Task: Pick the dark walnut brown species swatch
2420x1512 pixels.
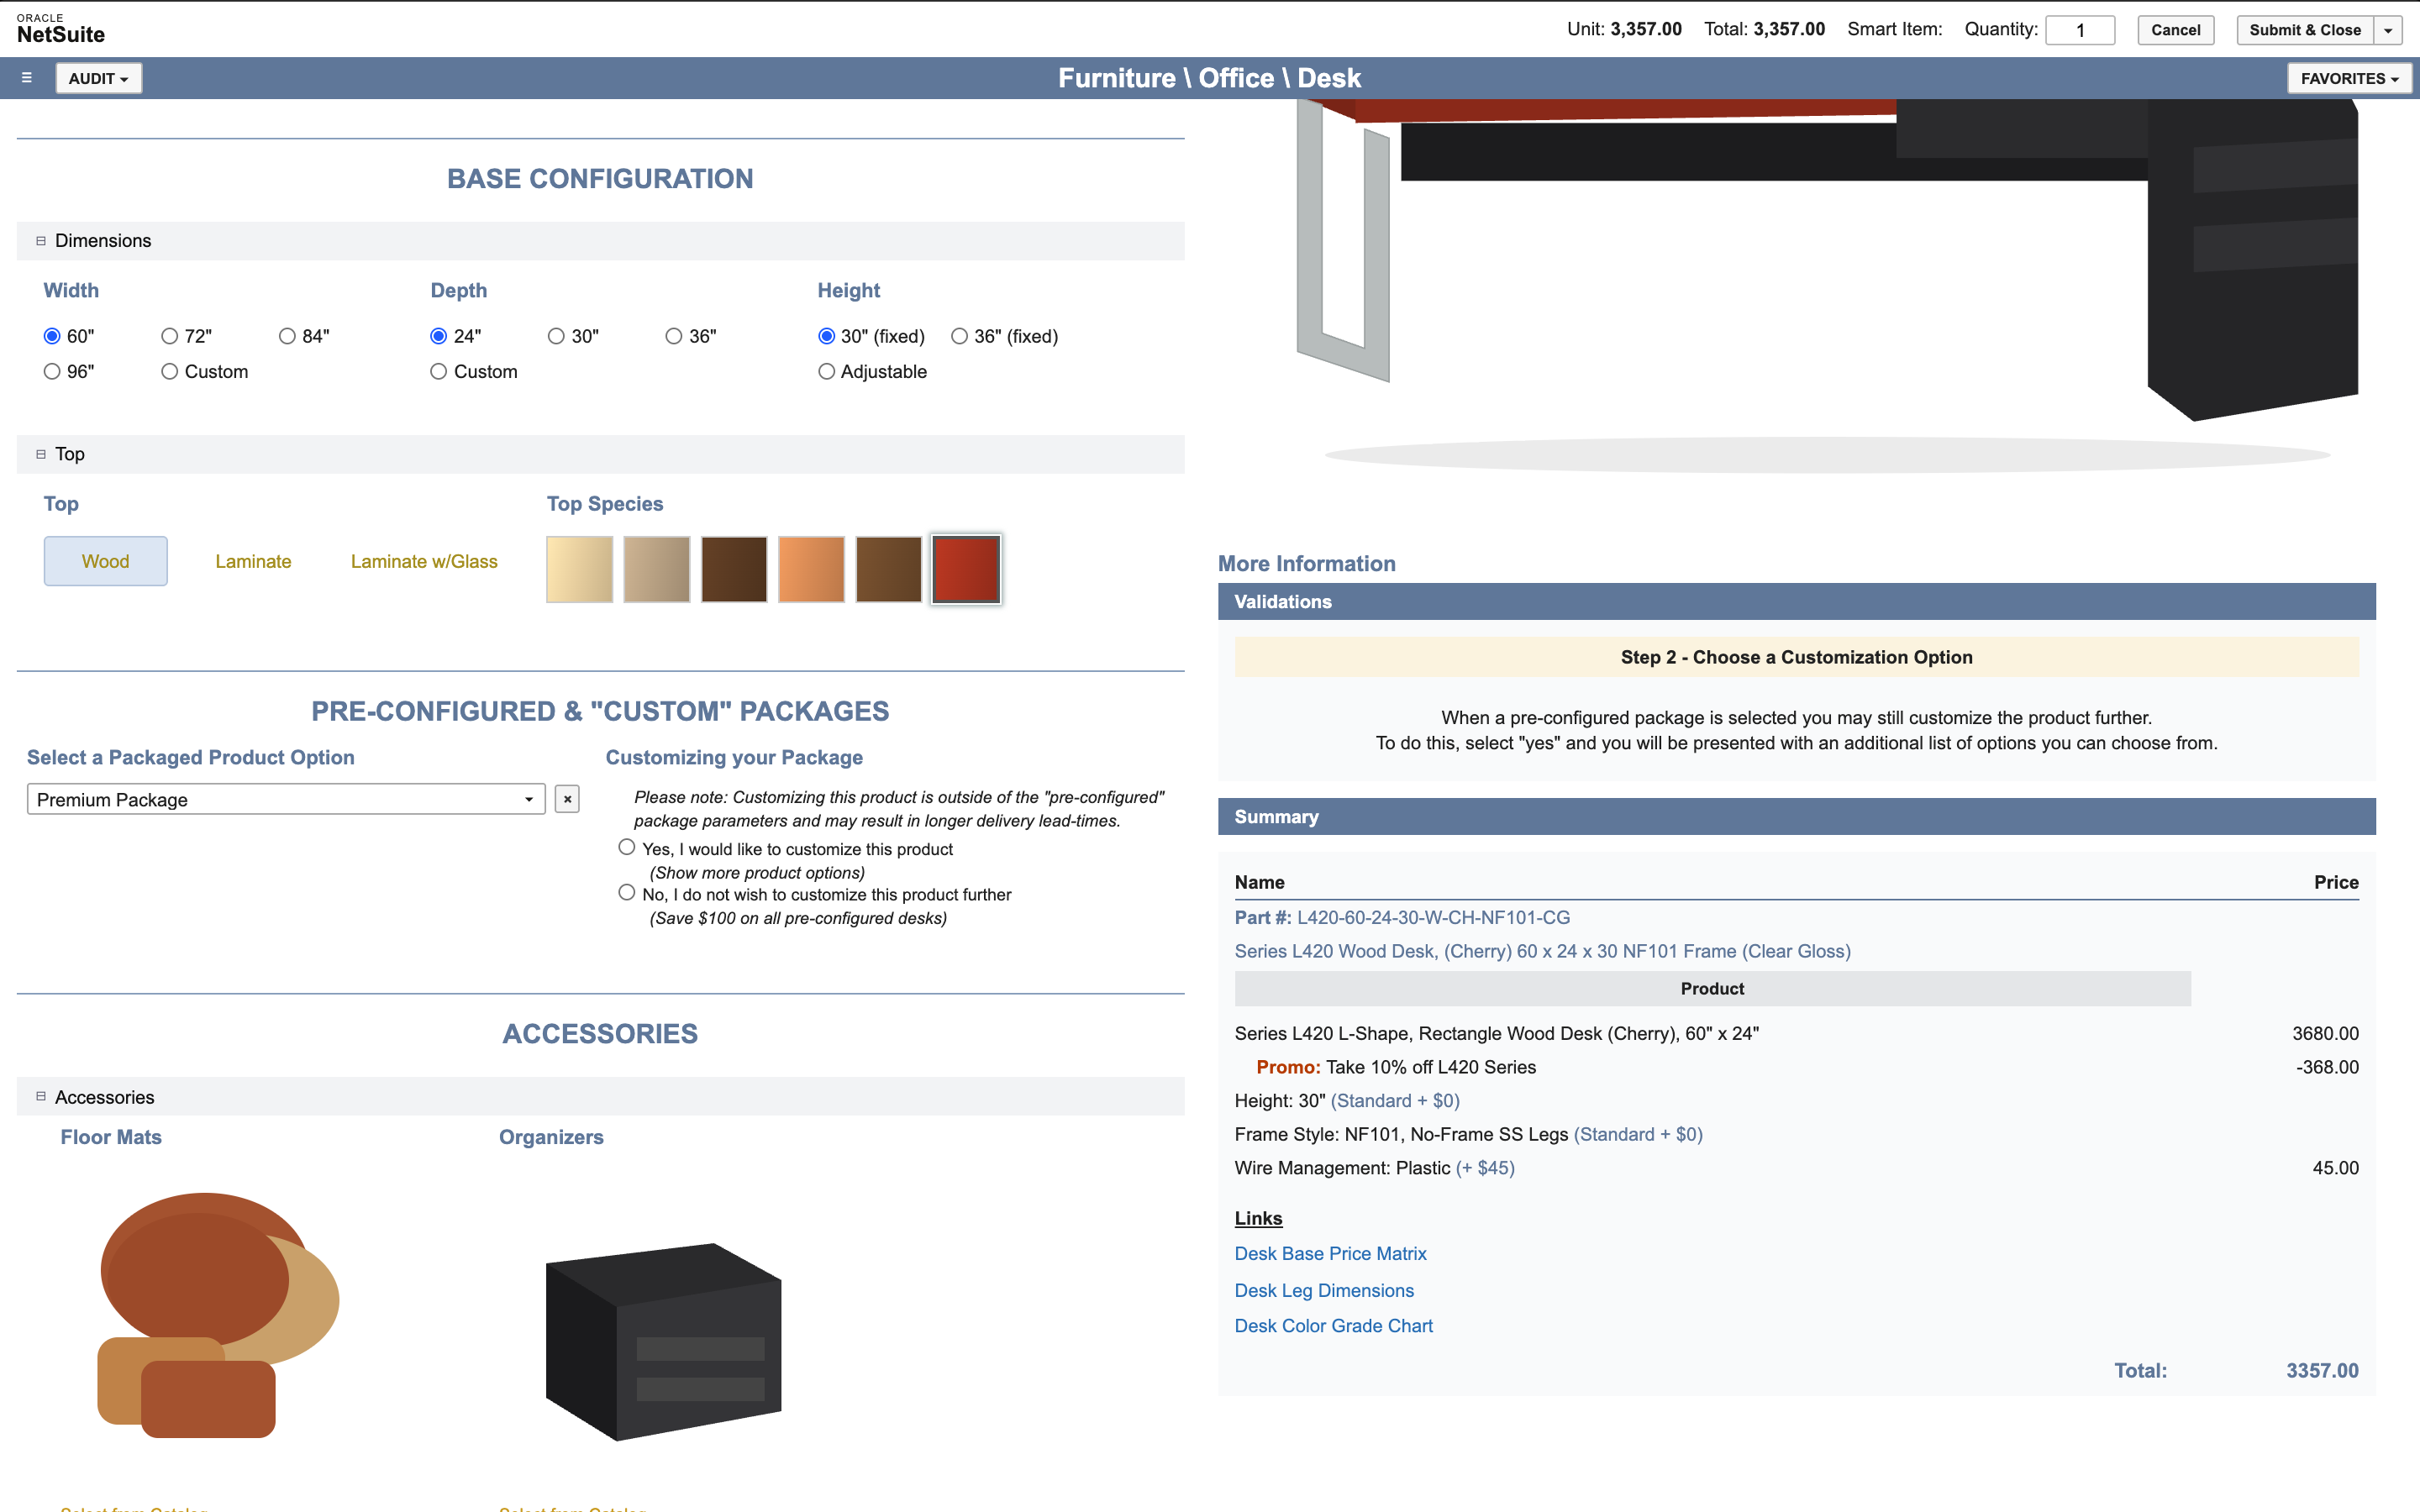Action: pyautogui.click(x=734, y=569)
